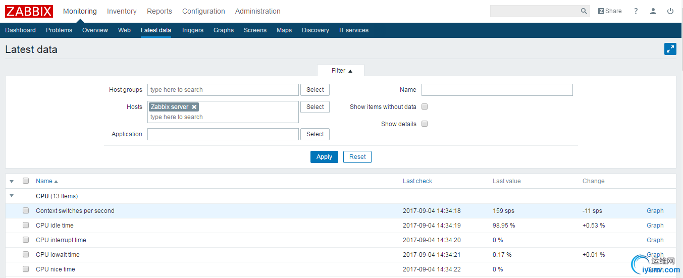The image size is (683, 278).
Task: Open the Zabbix Share link
Action: tap(610, 11)
